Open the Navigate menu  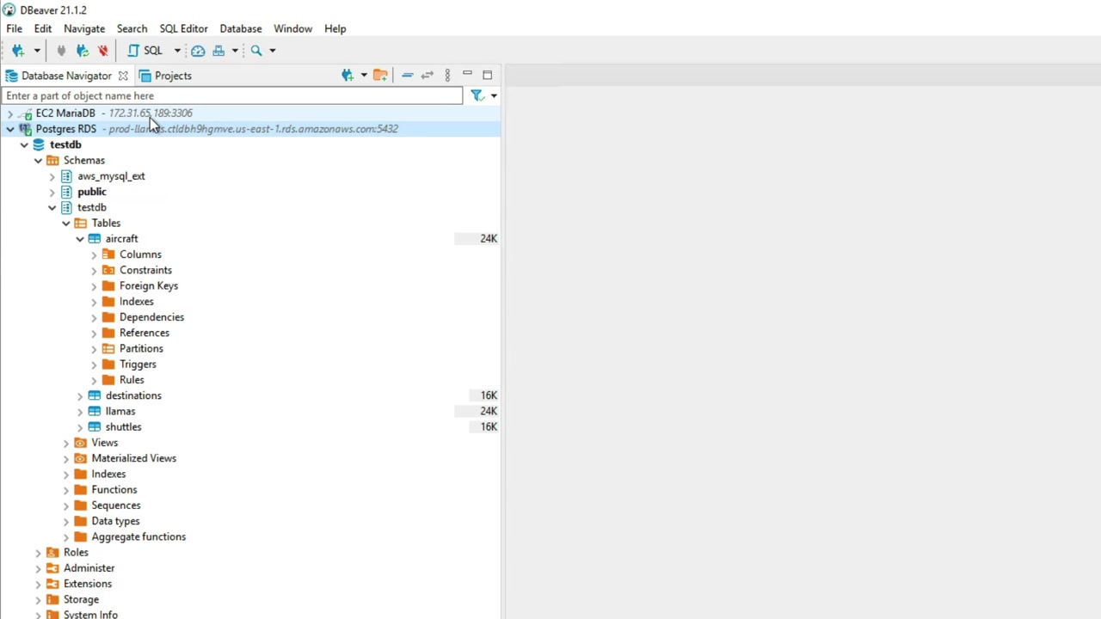[x=84, y=28]
